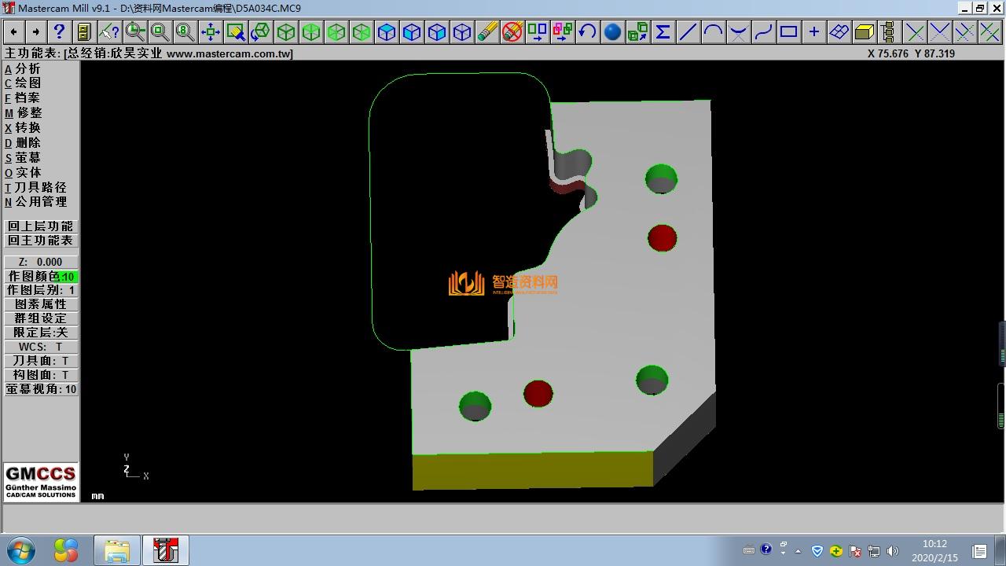Click the 回主功能表 button
The width and height of the screenshot is (1006, 566).
(41, 241)
